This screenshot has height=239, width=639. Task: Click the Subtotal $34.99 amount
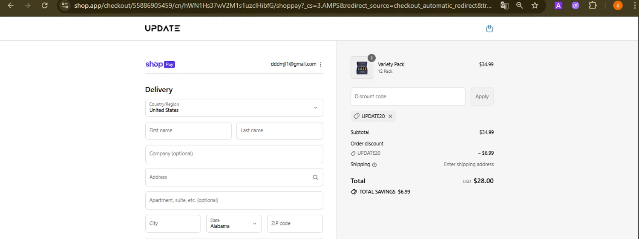pos(486,132)
